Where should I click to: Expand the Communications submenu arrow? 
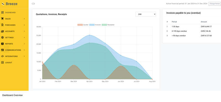24,50
